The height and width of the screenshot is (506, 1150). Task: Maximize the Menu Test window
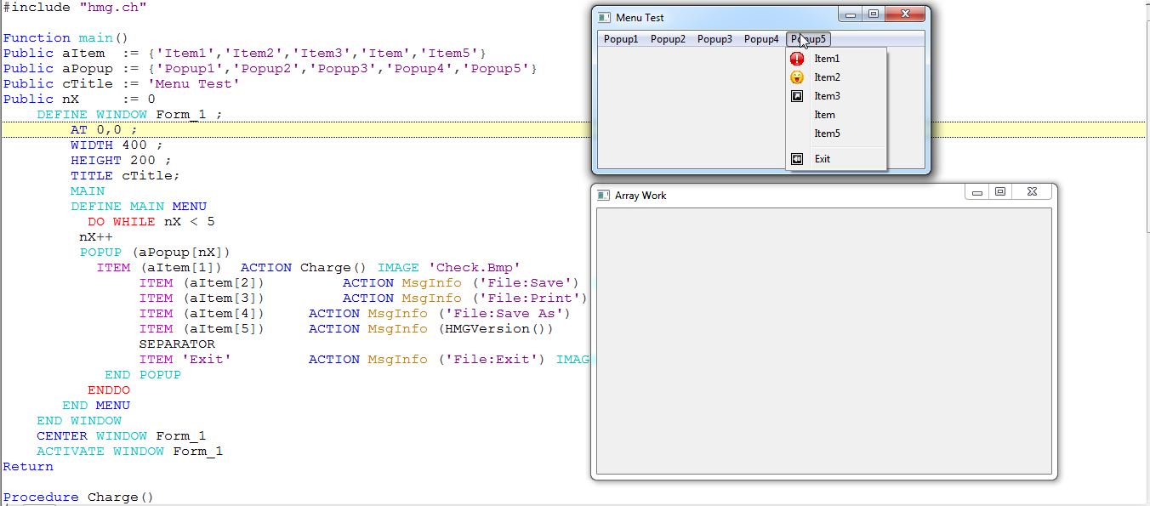[873, 14]
